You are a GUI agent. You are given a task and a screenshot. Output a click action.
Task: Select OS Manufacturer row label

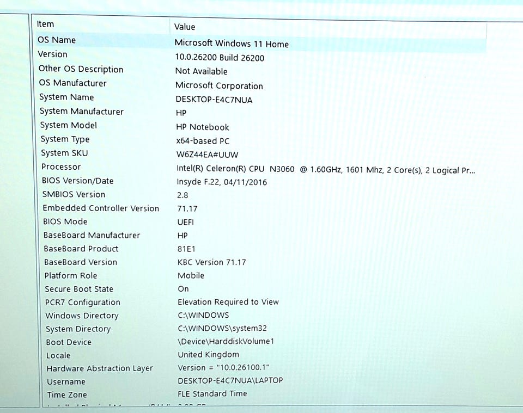click(72, 83)
